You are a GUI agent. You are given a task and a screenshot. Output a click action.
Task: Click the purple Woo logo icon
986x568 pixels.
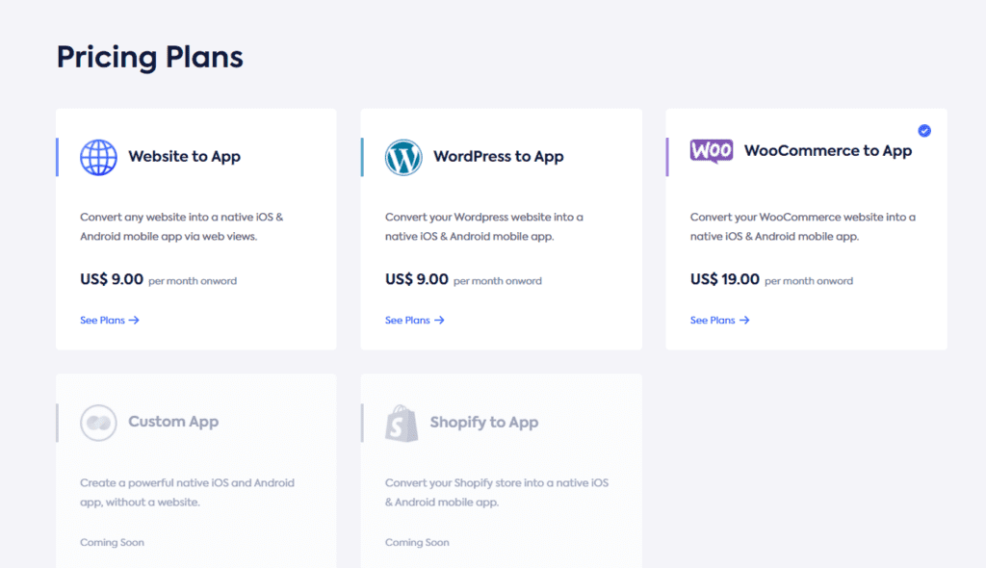coord(712,151)
